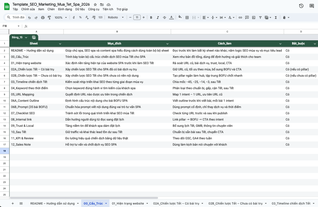Open the Tệp menu
318x207 pixels.
(15, 9)
